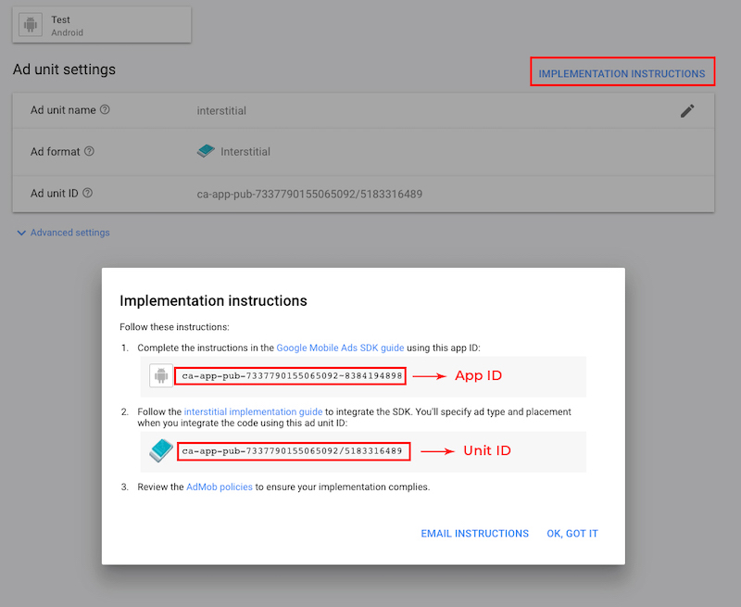Click the Interstitial format icon in settings
This screenshot has width=741, height=607.
click(x=206, y=151)
